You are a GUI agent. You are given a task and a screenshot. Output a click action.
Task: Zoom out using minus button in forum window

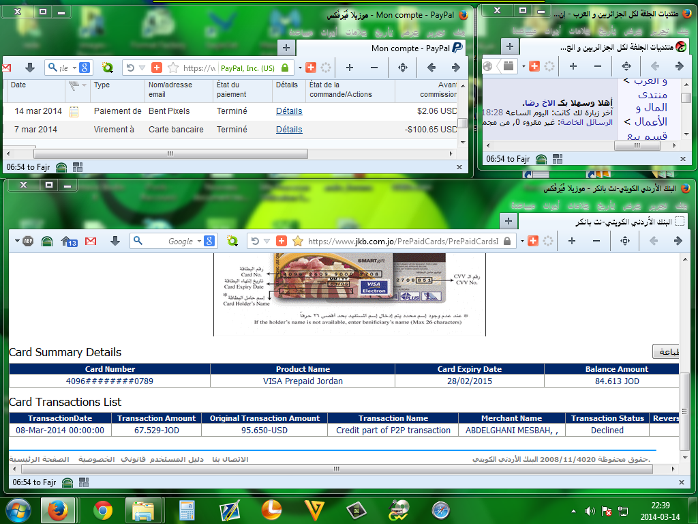pos(598,66)
